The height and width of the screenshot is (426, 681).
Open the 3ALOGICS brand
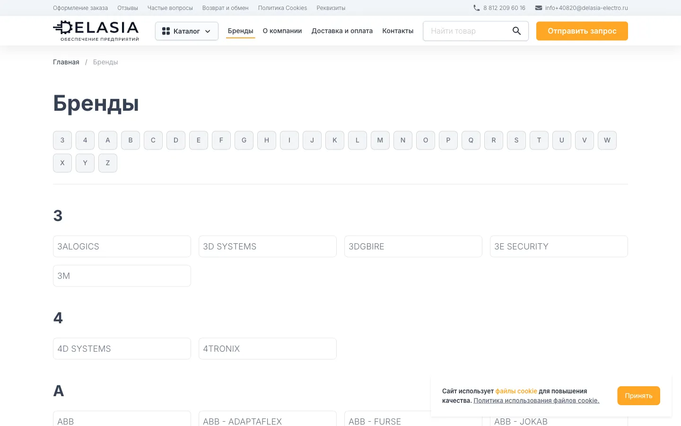pos(122,247)
